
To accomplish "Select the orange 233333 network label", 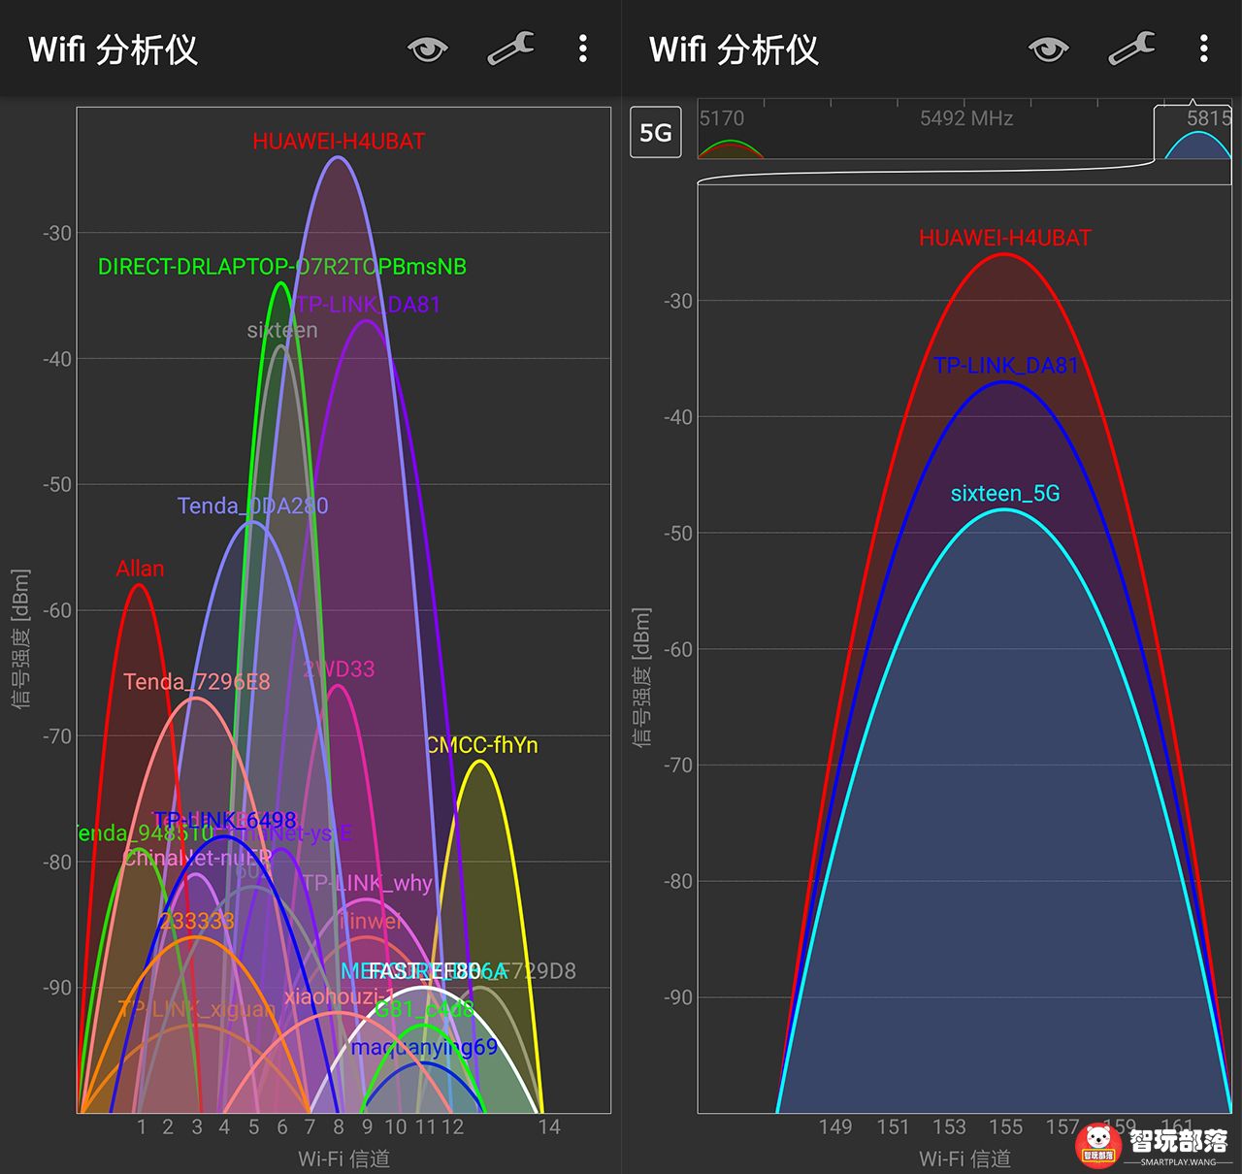I will coord(197,922).
